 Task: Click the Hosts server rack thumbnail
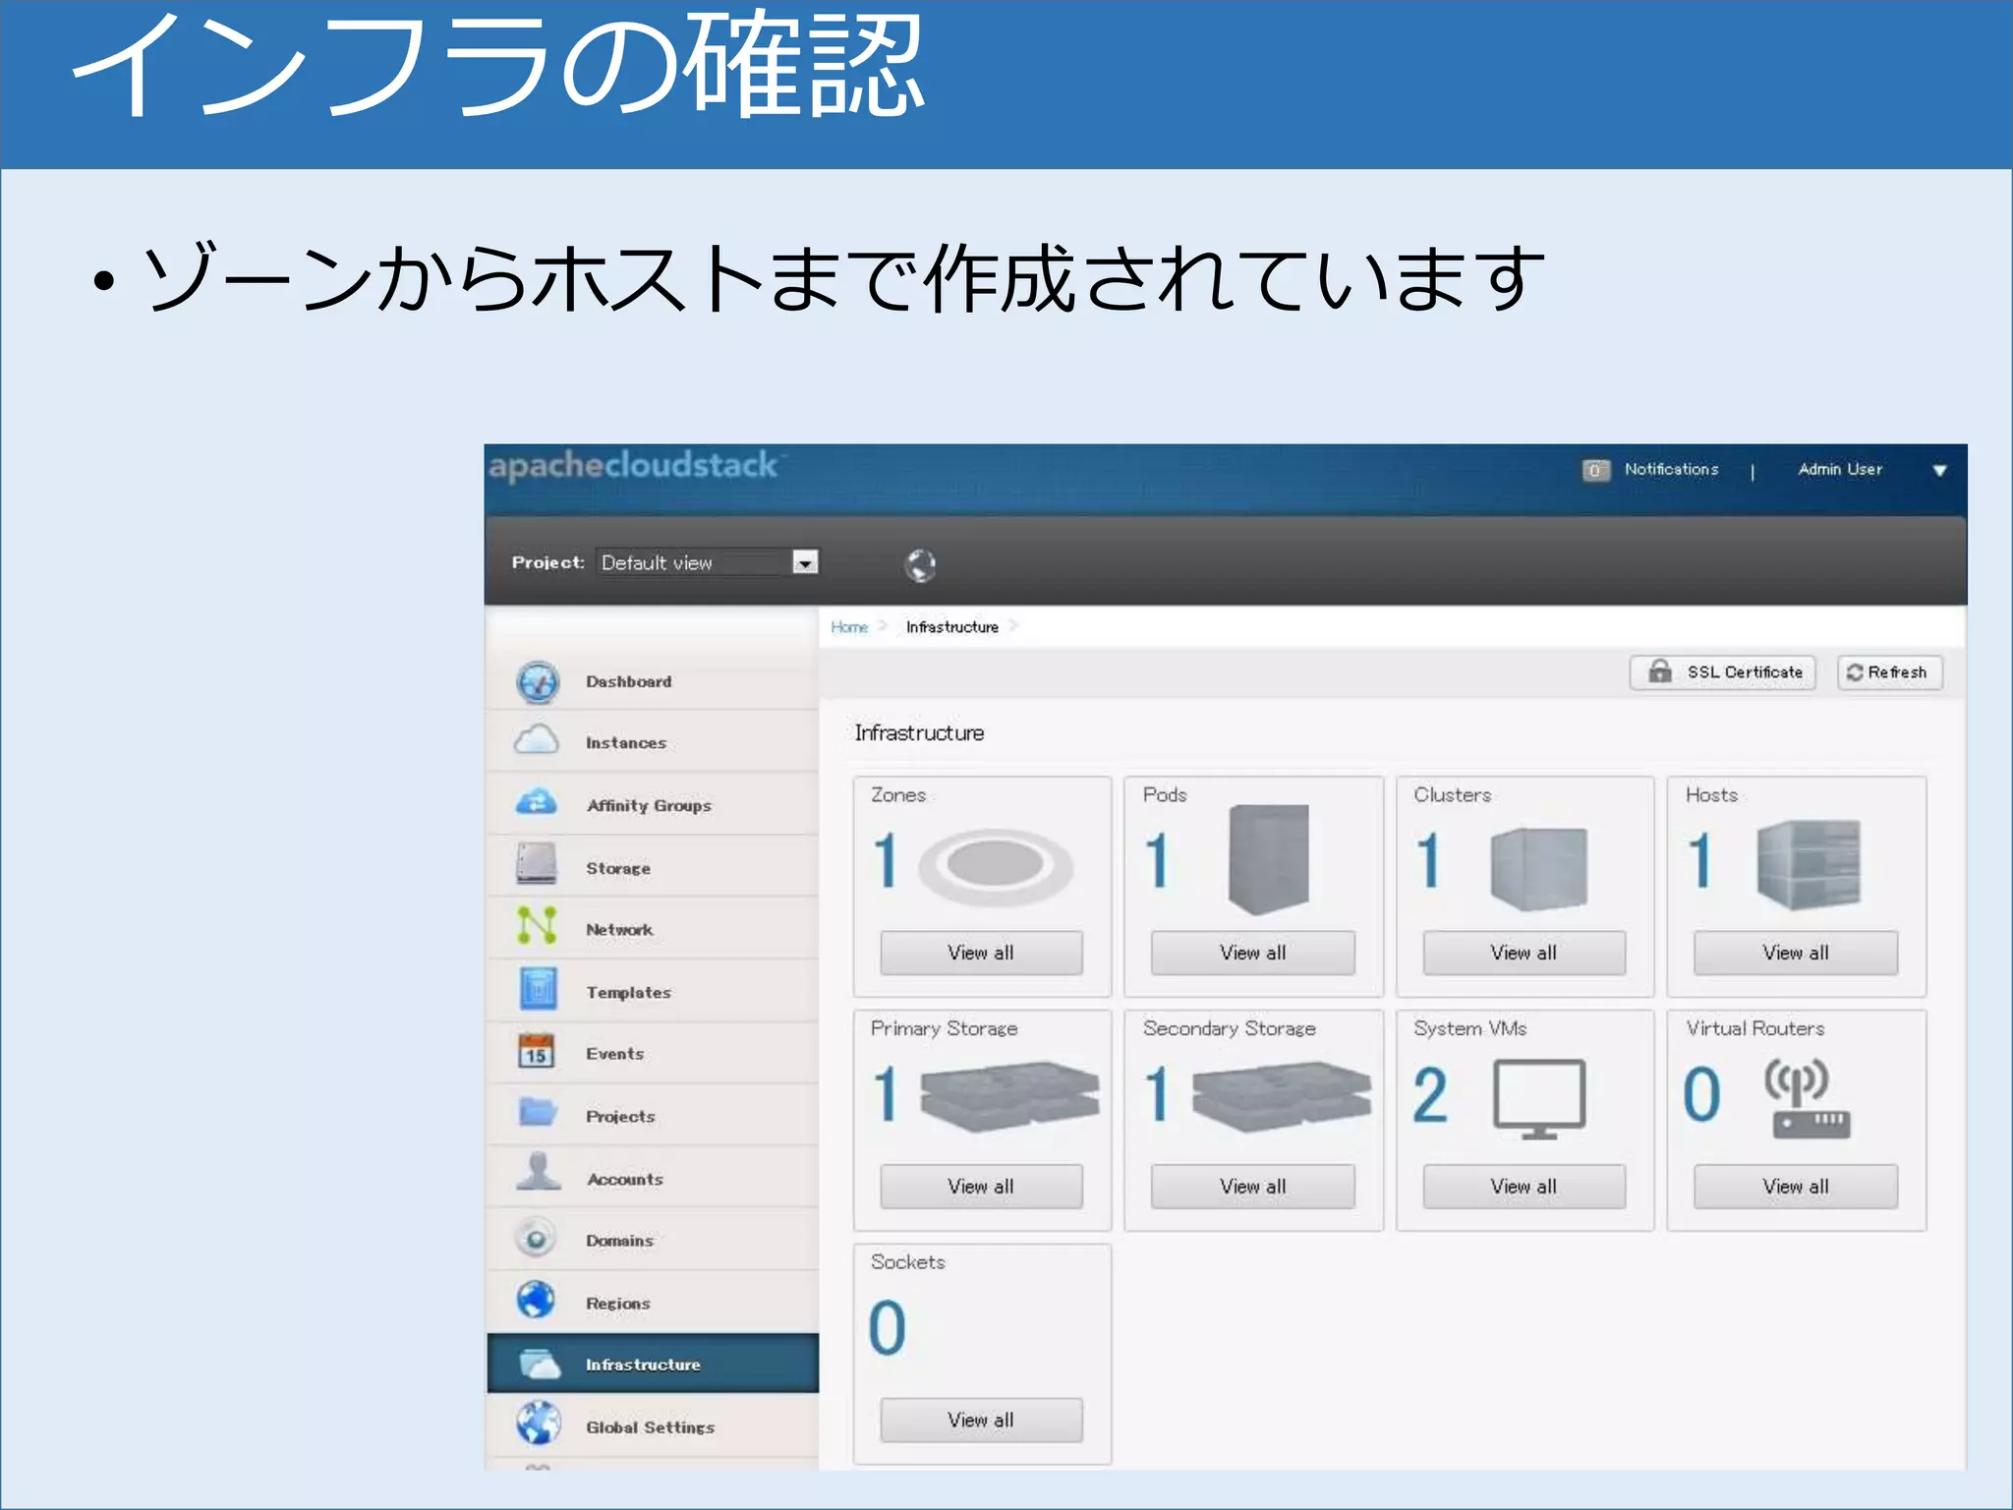1809,864
